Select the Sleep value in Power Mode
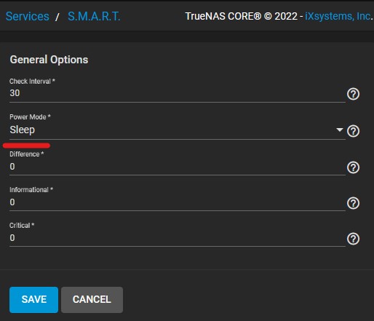Image resolution: width=374 pixels, height=321 pixels. (x=23, y=130)
